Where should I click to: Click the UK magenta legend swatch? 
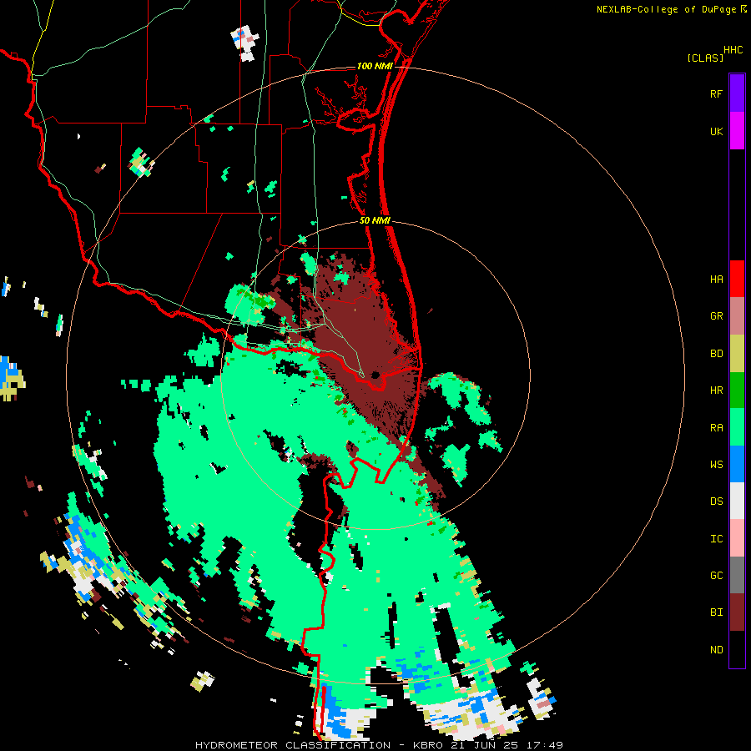[x=737, y=131]
